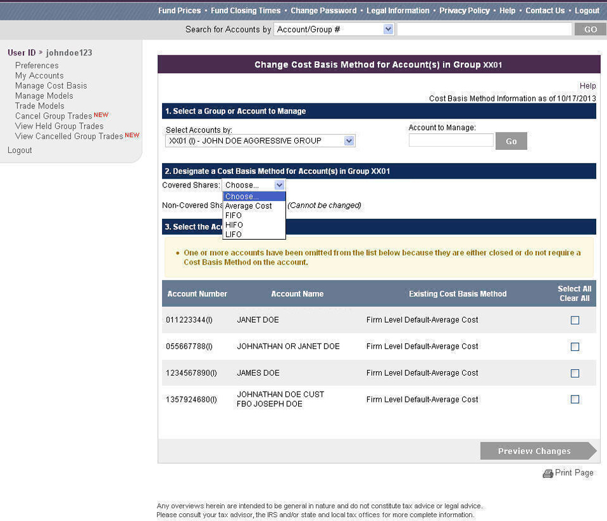607x521 pixels.
Task: Click into the Account to Manage field
Action: [x=451, y=140]
